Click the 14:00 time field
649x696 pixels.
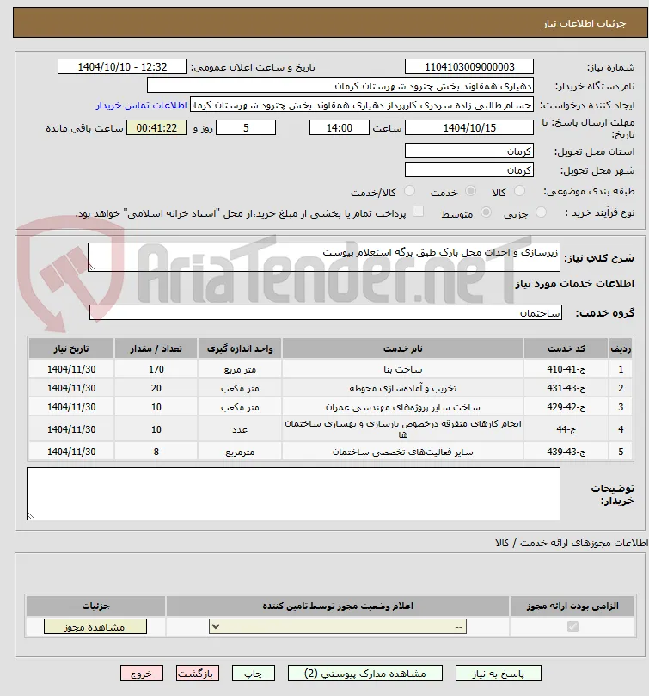click(x=339, y=128)
